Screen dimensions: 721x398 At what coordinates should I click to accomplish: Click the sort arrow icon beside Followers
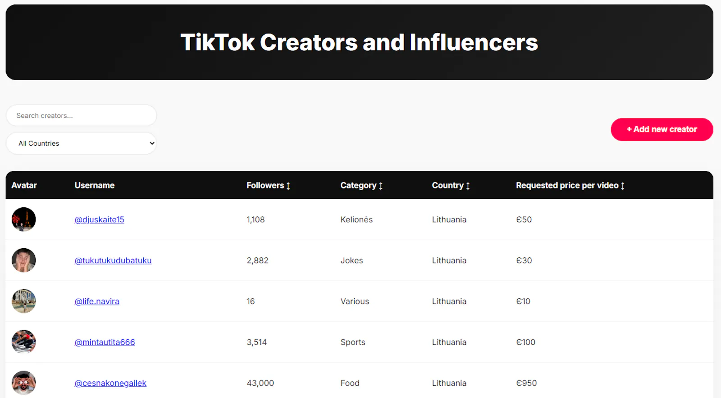point(288,186)
